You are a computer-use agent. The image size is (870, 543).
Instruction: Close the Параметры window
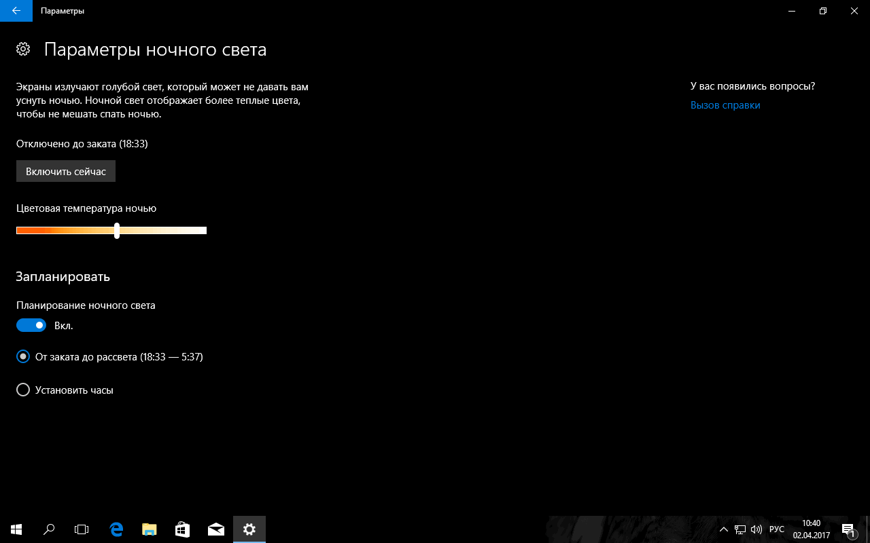click(x=854, y=11)
